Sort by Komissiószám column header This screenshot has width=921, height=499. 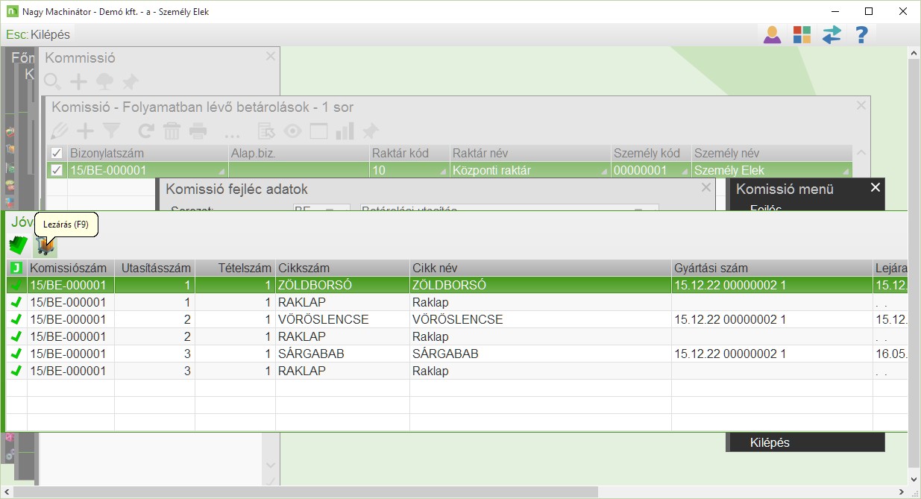point(71,268)
